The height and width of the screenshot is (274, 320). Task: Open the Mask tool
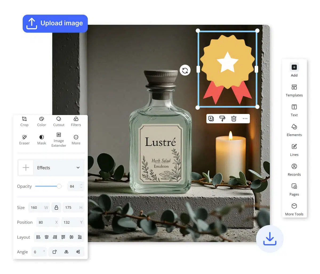click(x=42, y=140)
